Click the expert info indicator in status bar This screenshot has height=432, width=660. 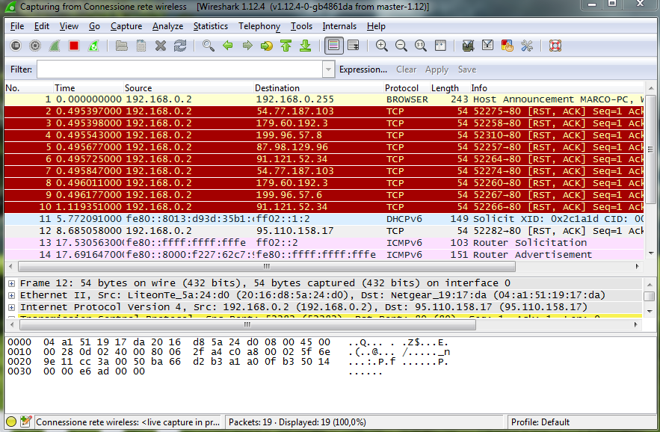[11, 422]
